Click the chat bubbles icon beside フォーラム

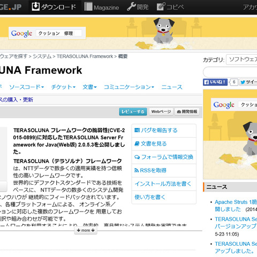(137, 157)
